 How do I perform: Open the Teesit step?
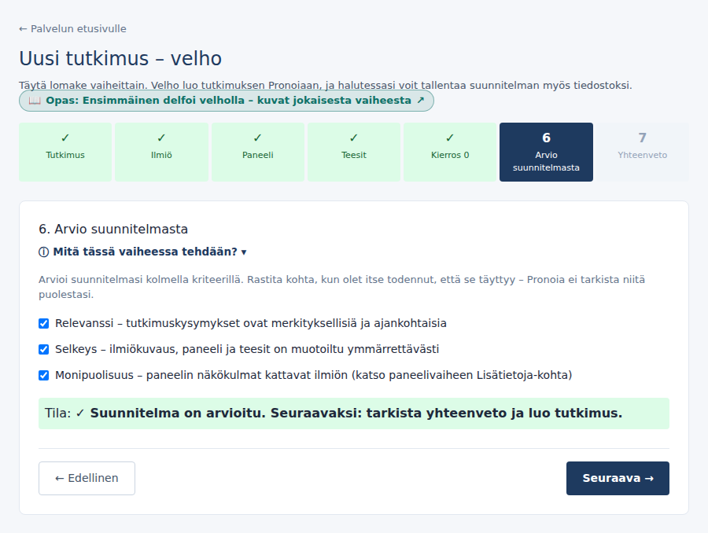pyautogui.click(x=353, y=152)
